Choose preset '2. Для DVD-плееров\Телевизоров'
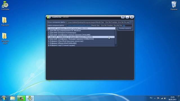Screen dimensions: 180x101 81,33
